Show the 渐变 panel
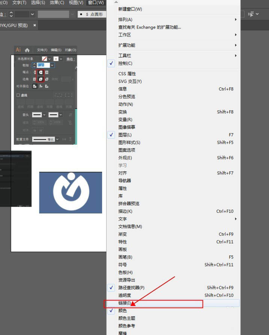 point(173,234)
